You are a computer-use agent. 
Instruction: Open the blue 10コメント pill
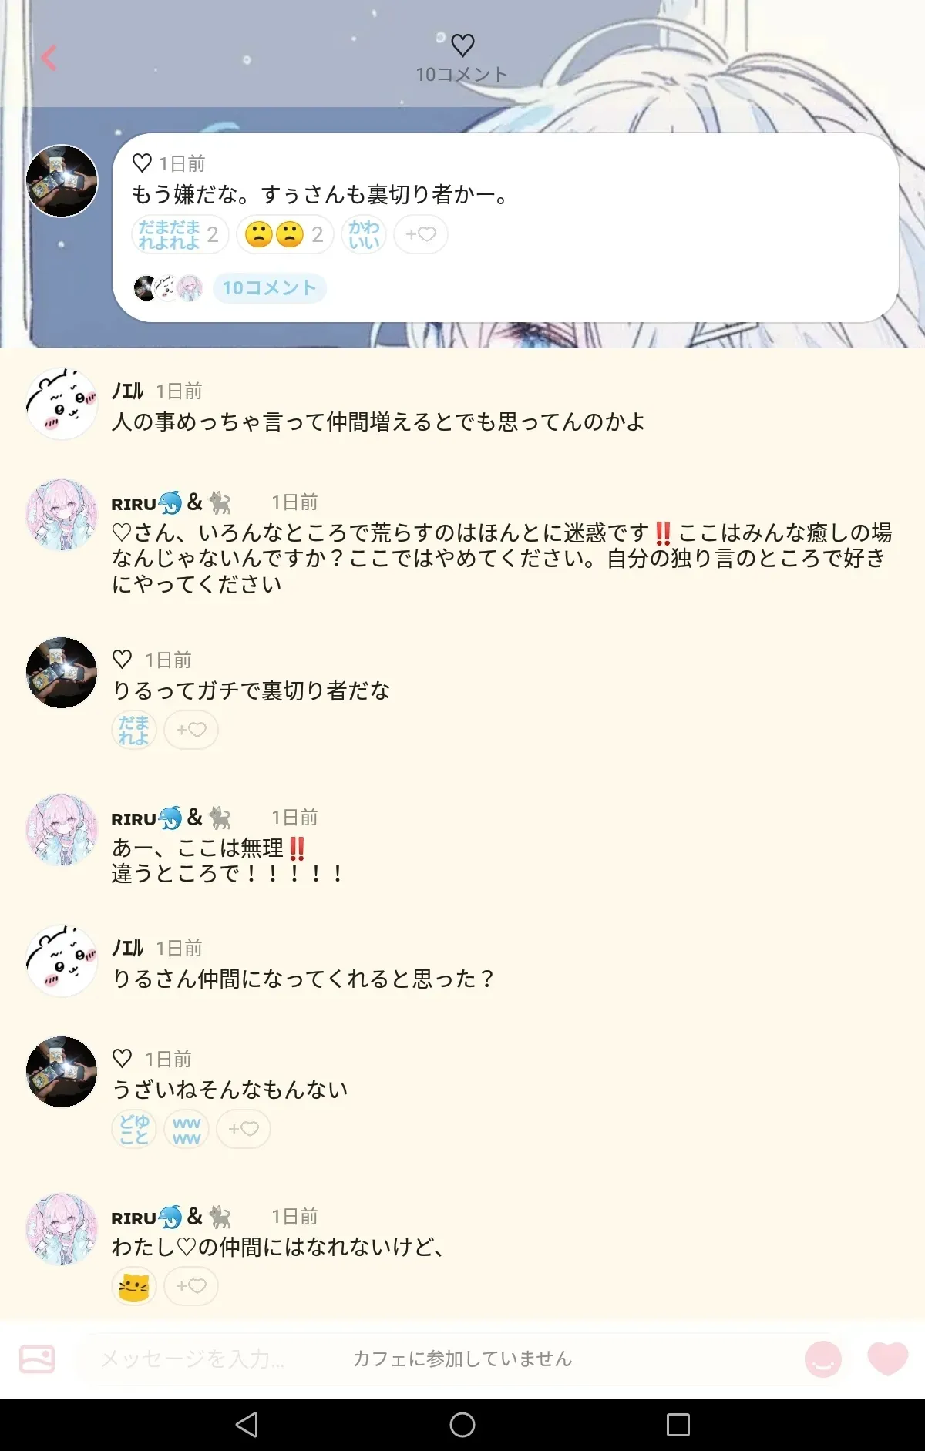270,288
